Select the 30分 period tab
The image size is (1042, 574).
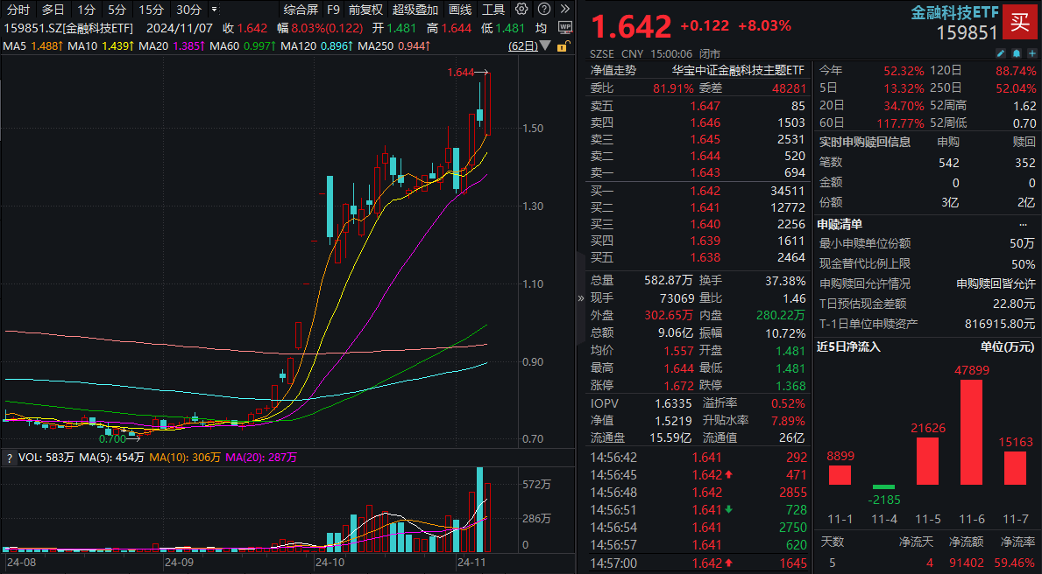point(188,10)
